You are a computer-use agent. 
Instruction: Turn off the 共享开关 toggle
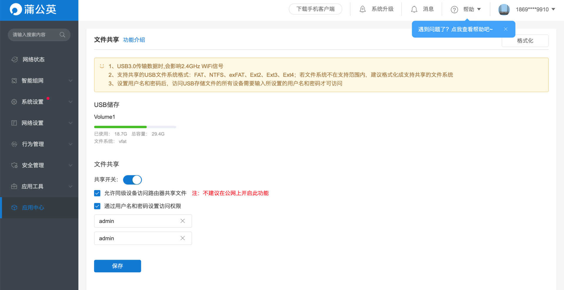pos(132,180)
